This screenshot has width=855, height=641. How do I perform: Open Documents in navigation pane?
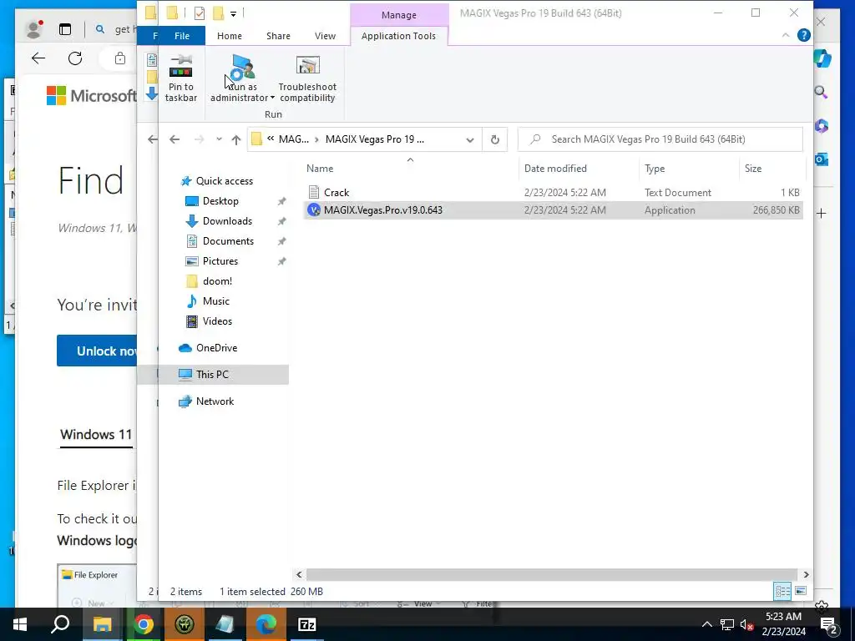[x=228, y=241]
